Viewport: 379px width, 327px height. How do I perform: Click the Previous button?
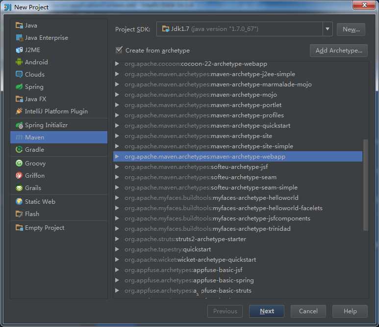tap(225, 311)
